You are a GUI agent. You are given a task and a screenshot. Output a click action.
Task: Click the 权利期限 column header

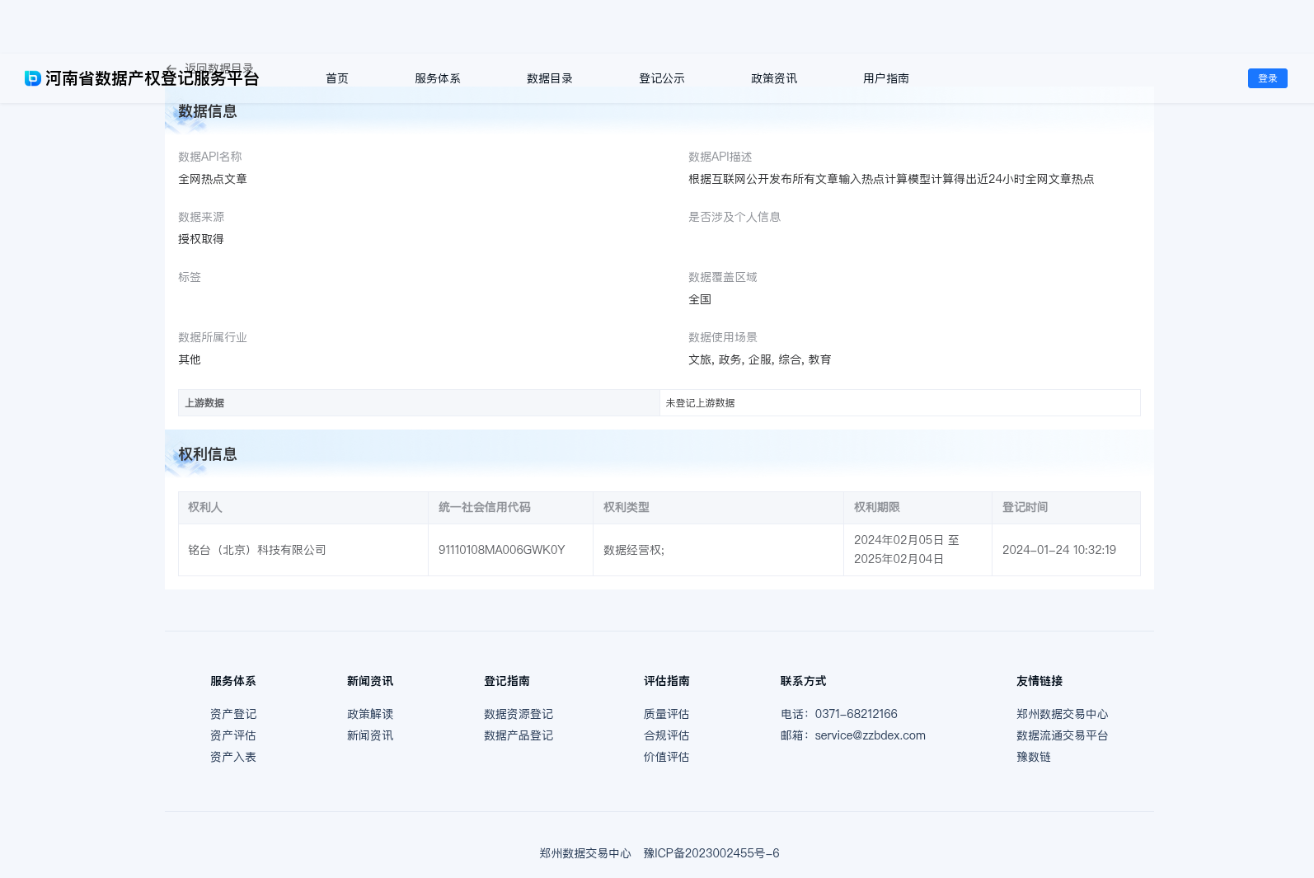point(917,508)
